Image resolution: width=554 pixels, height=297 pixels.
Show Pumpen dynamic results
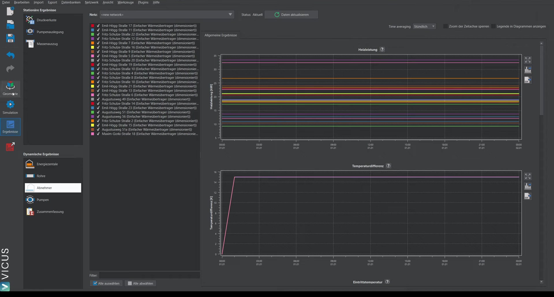coord(53,200)
